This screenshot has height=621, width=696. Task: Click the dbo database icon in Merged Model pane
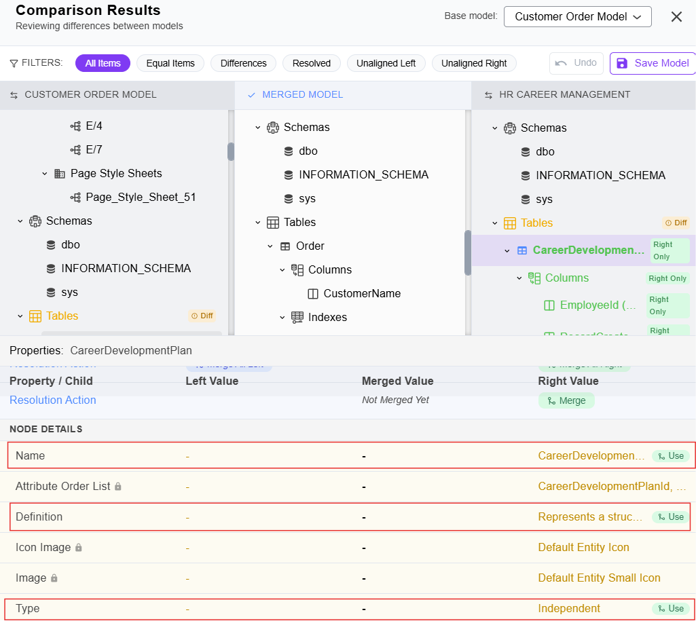[x=289, y=151]
